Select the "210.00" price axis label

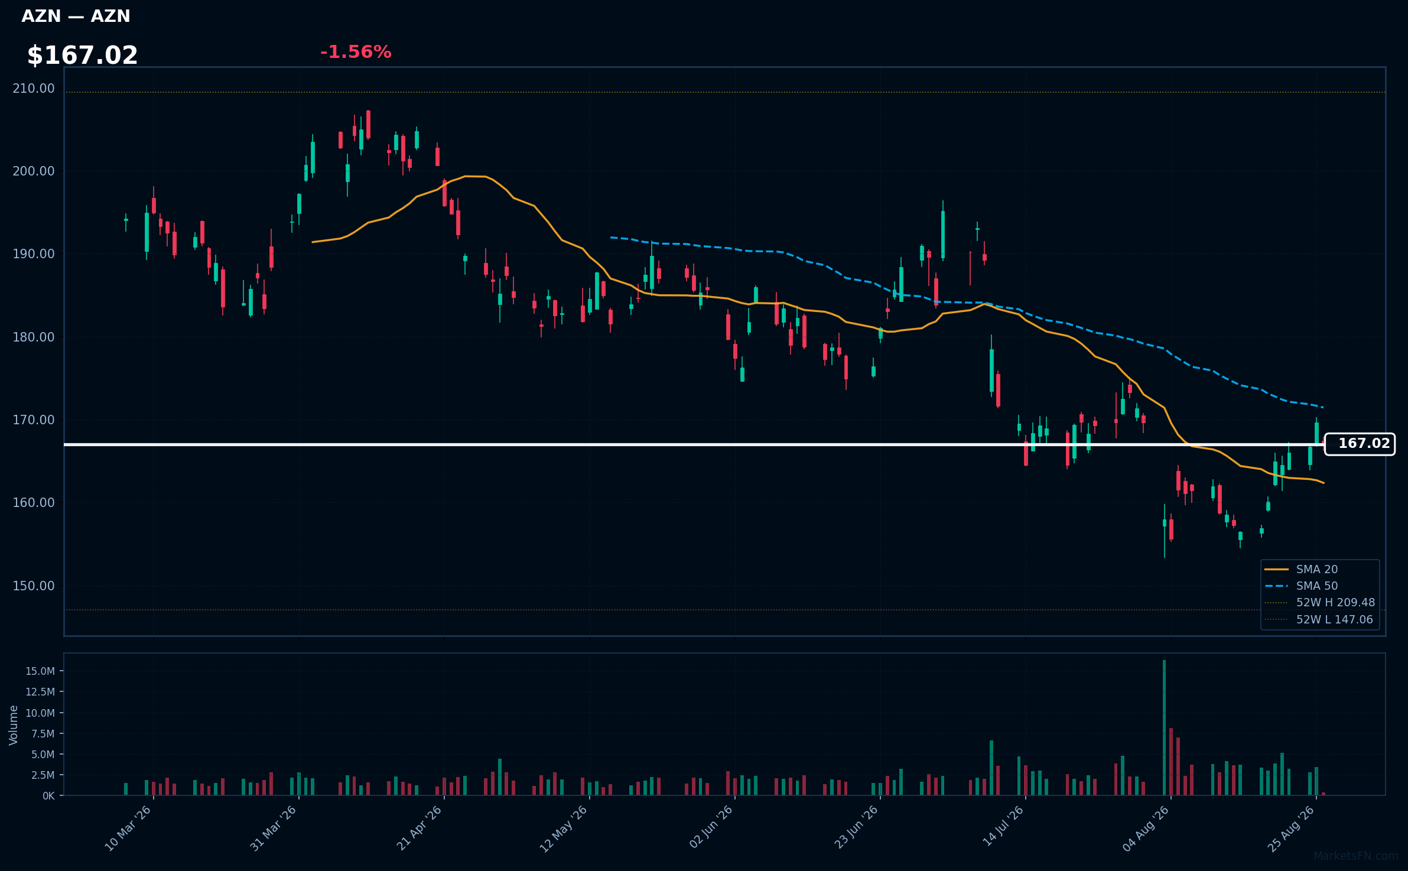pyautogui.click(x=34, y=89)
